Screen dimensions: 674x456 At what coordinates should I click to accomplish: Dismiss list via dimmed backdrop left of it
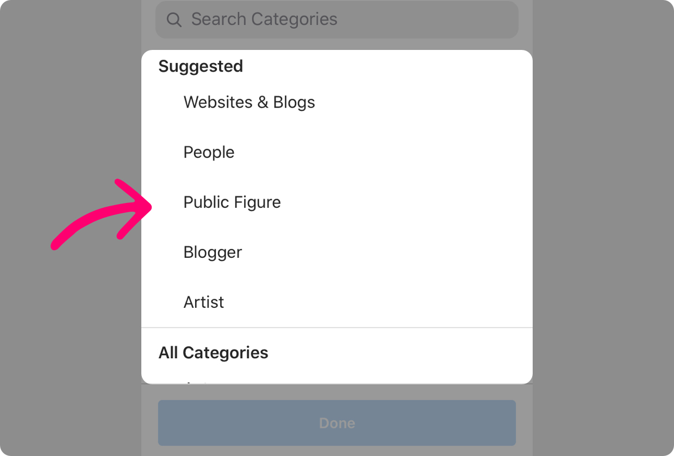click(71, 326)
